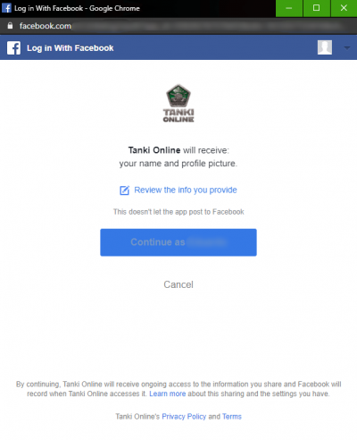
Task: Click the Facebook logo in the blue header
Action: pyautogui.click(x=13, y=48)
